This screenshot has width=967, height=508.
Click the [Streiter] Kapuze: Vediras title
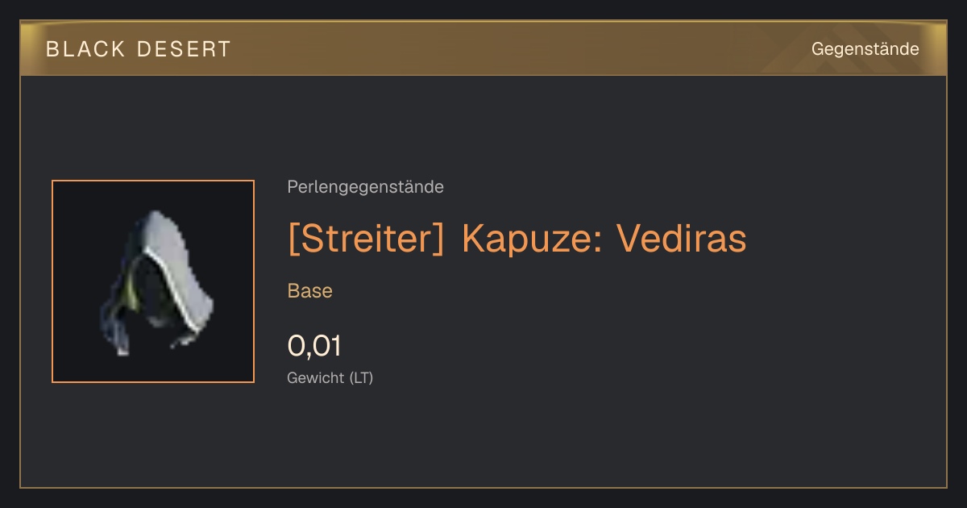coord(517,239)
